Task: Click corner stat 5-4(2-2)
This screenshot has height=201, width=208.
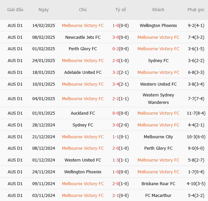Action: tap(196, 196)
